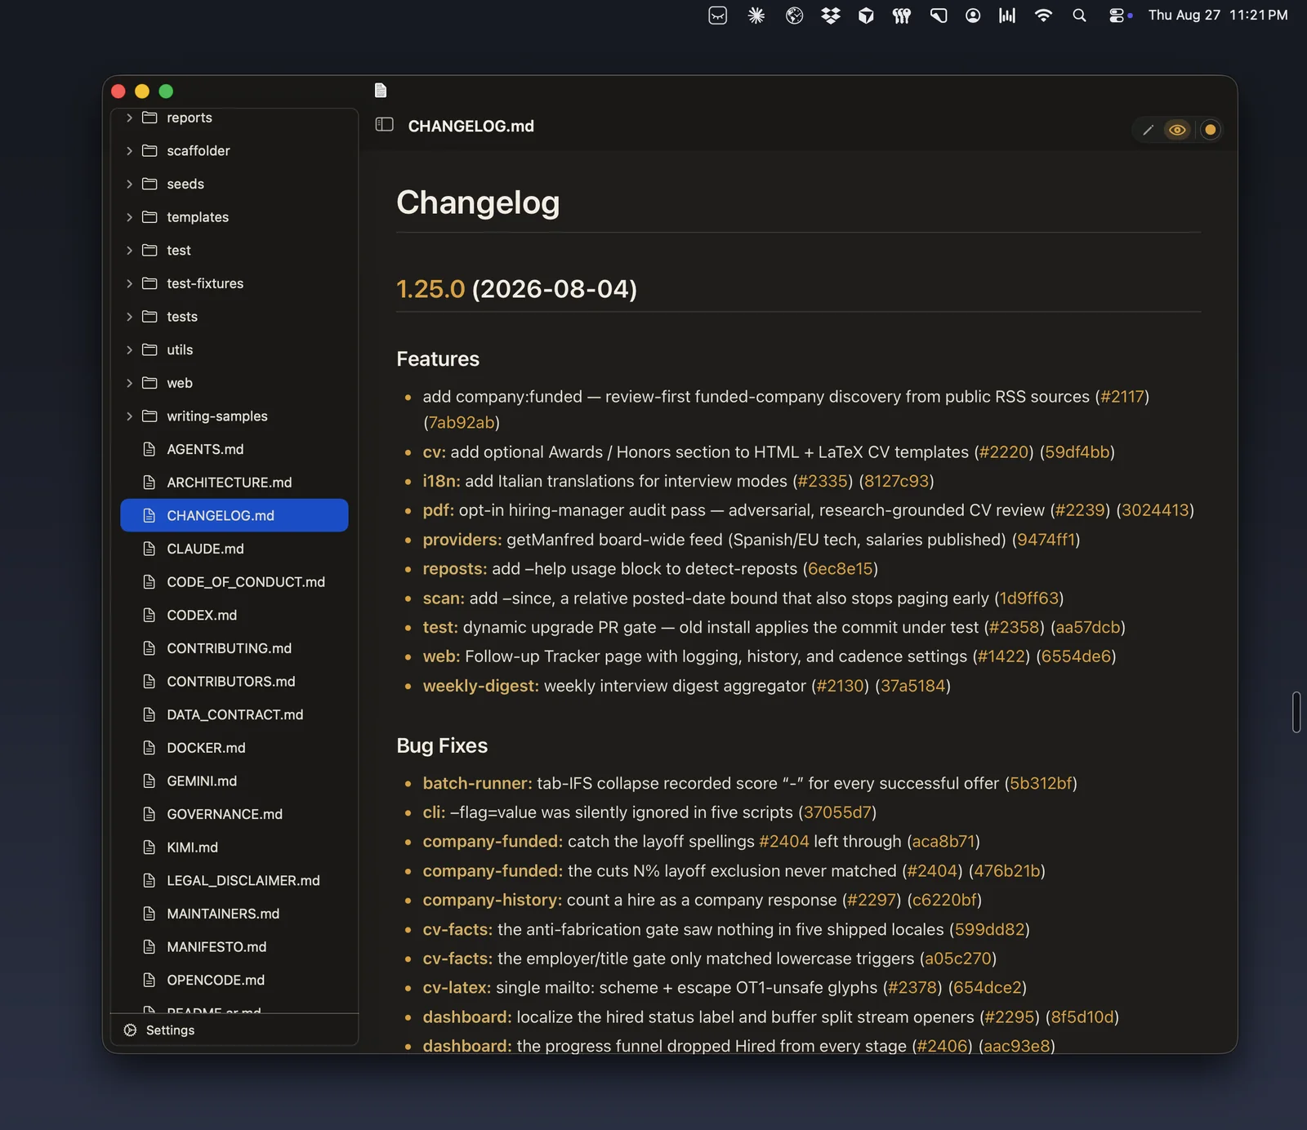The image size is (1307, 1130).
Task: Toggle the sidebar panel icon
Action: point(385,125)
